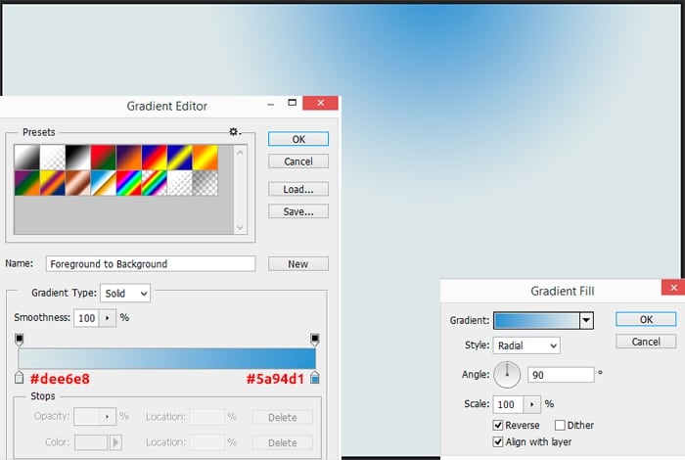Open the Gradient Type dropdown
Screen dimensions: 685x460
click(125, 293)
